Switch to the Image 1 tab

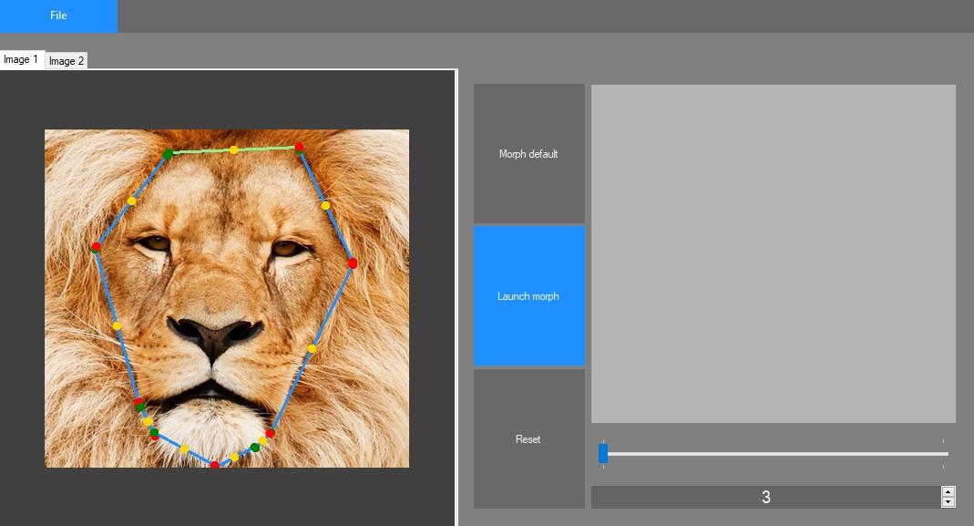click(21, 59)
